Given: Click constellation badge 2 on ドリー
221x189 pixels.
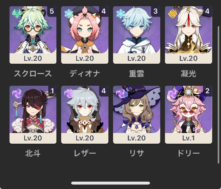Looking at the screenshot, I should point(207,91).
